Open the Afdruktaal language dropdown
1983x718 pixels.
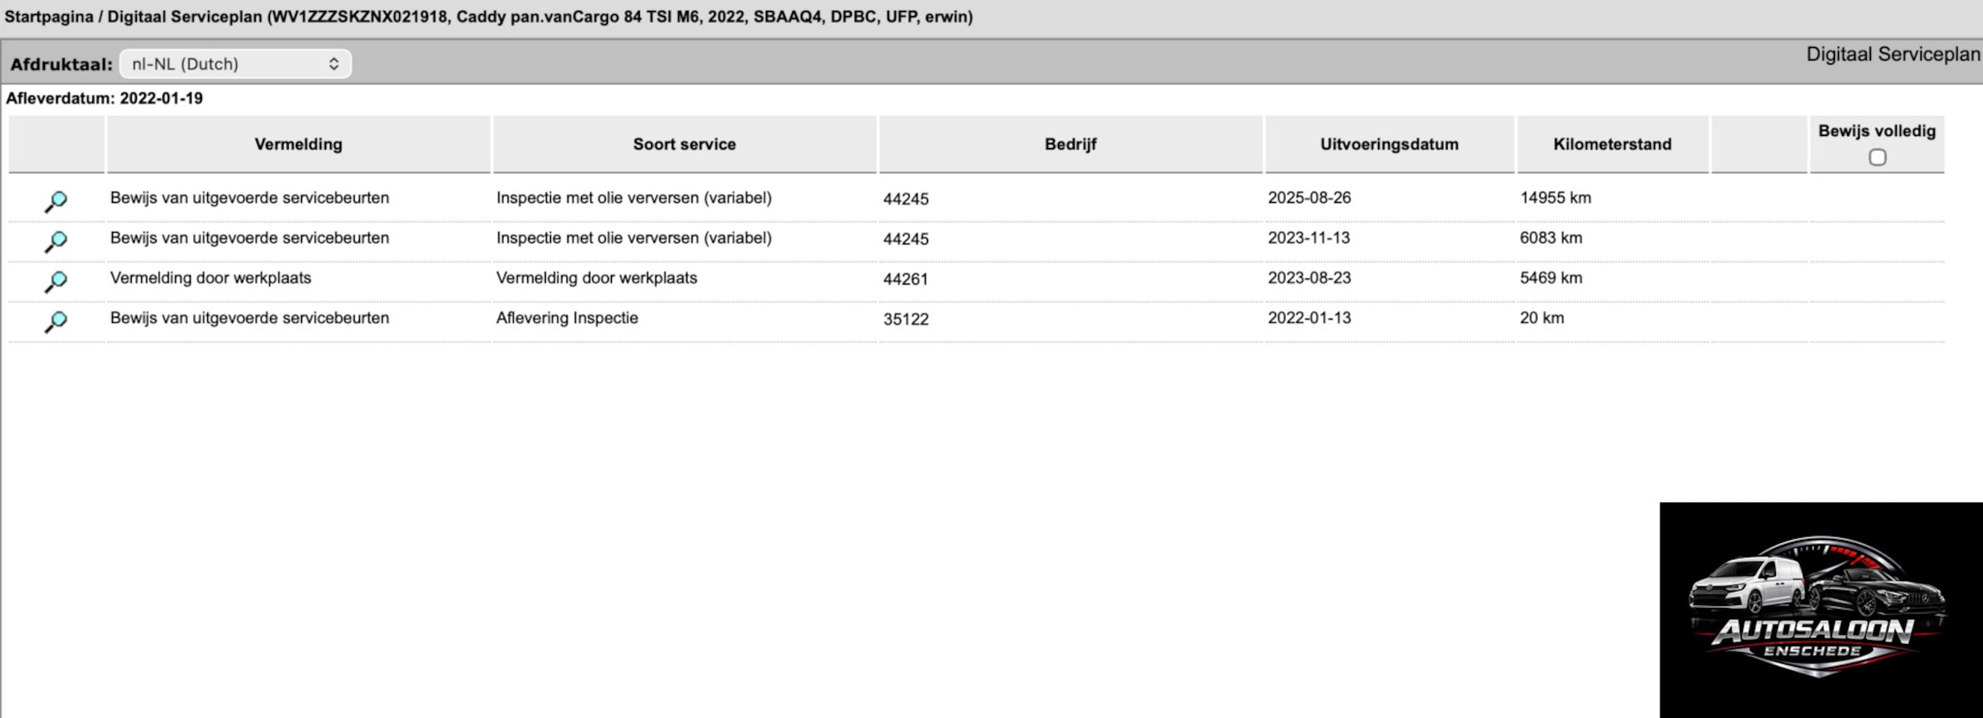click(x=235, y=64)
